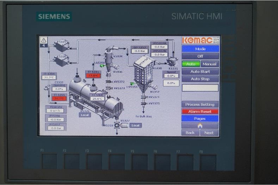Select the XV5374 valve symbol
This screenshot has height=185, width=278.
coord(144,97)
